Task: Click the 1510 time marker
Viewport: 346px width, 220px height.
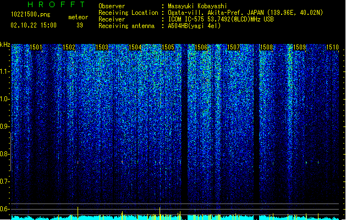Action: pyautogui.click(x=332, y=47)
